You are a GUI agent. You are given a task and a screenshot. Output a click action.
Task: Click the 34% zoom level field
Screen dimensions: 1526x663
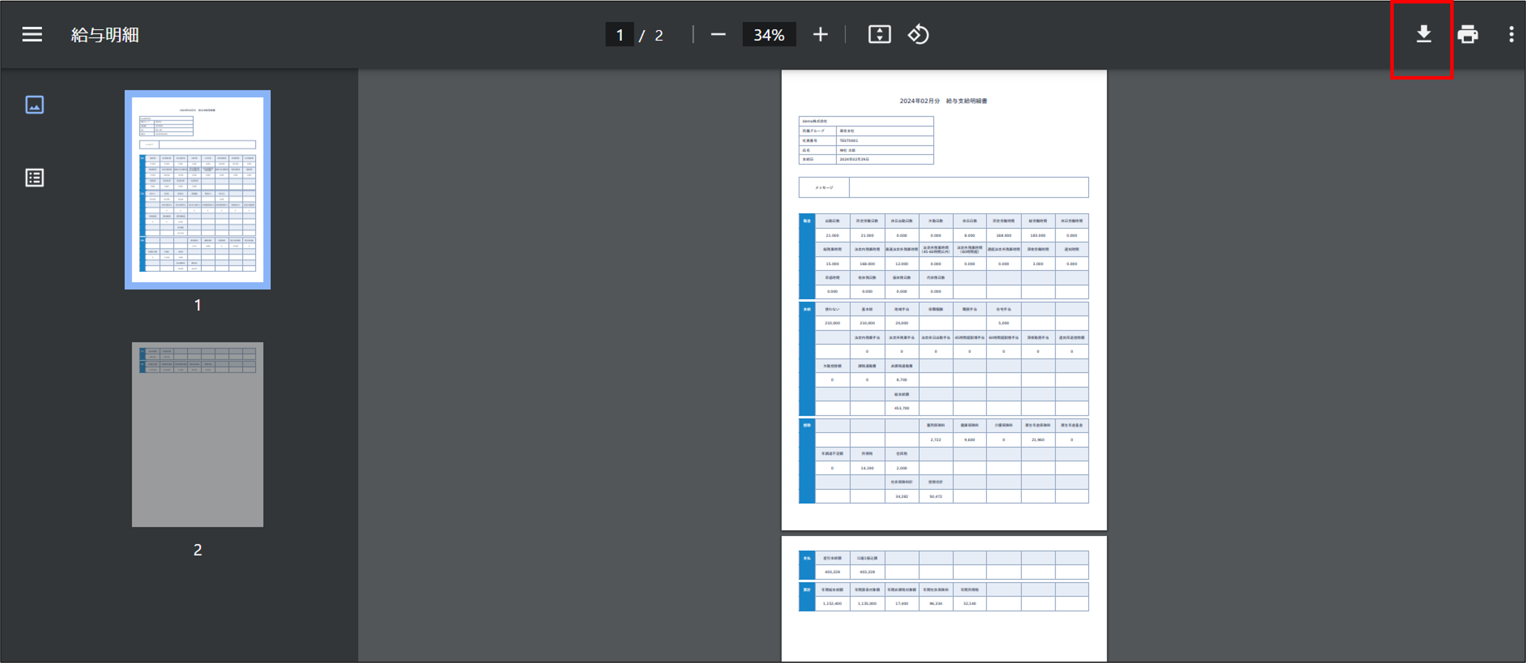(x=768, y=35)
